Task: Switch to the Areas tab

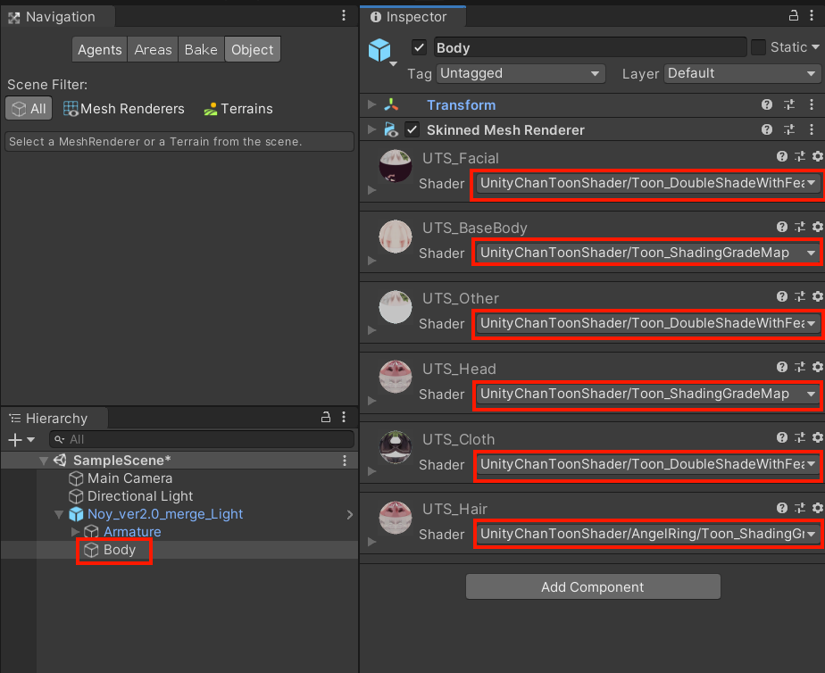Action: pyautogui.click(x=153, y=49)
